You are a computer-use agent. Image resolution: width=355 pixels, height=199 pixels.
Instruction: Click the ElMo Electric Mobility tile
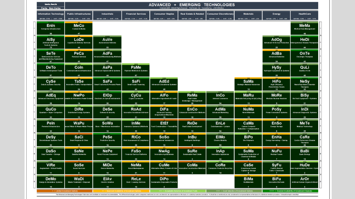220,139
